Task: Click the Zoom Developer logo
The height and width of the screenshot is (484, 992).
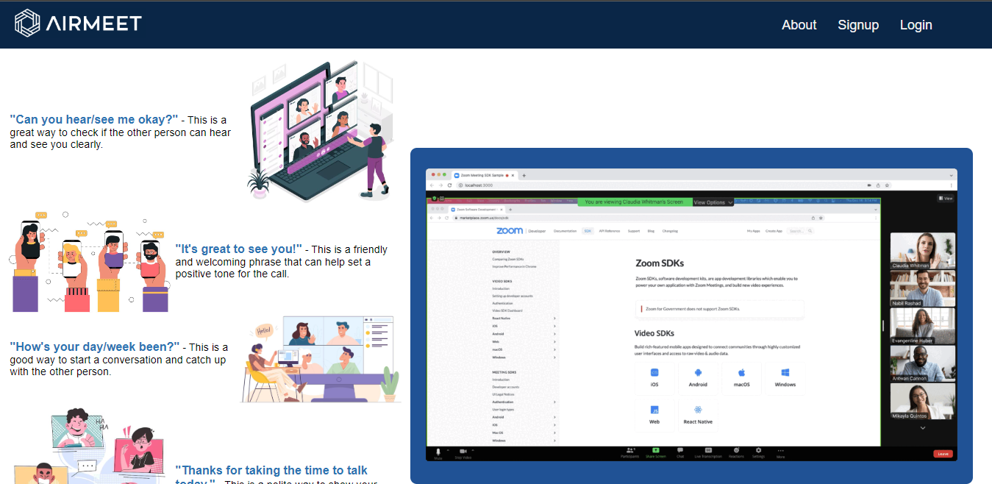Action: click(521, 231)
